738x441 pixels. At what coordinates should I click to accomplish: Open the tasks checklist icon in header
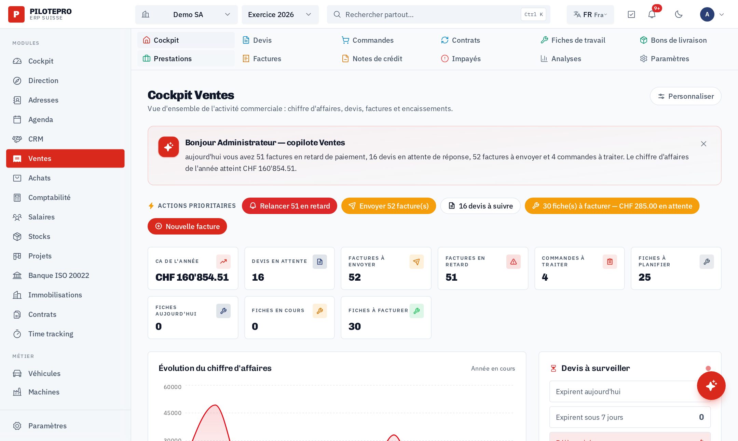[x=631, y=14]
